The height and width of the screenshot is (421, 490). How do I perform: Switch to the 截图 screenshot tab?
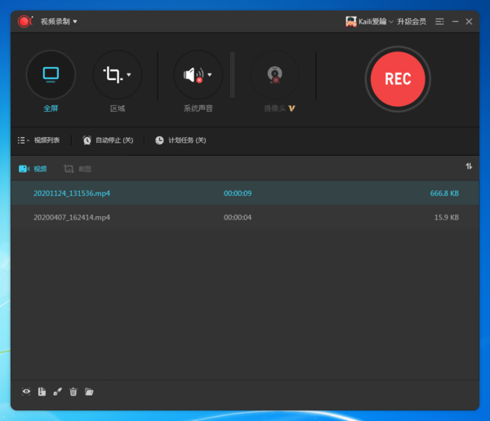(x=78, y=169)
